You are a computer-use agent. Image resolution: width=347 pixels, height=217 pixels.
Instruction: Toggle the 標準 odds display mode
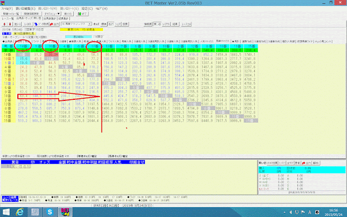point(104,24)
